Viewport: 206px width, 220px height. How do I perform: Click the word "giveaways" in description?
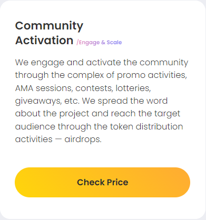tap(38, 101)
